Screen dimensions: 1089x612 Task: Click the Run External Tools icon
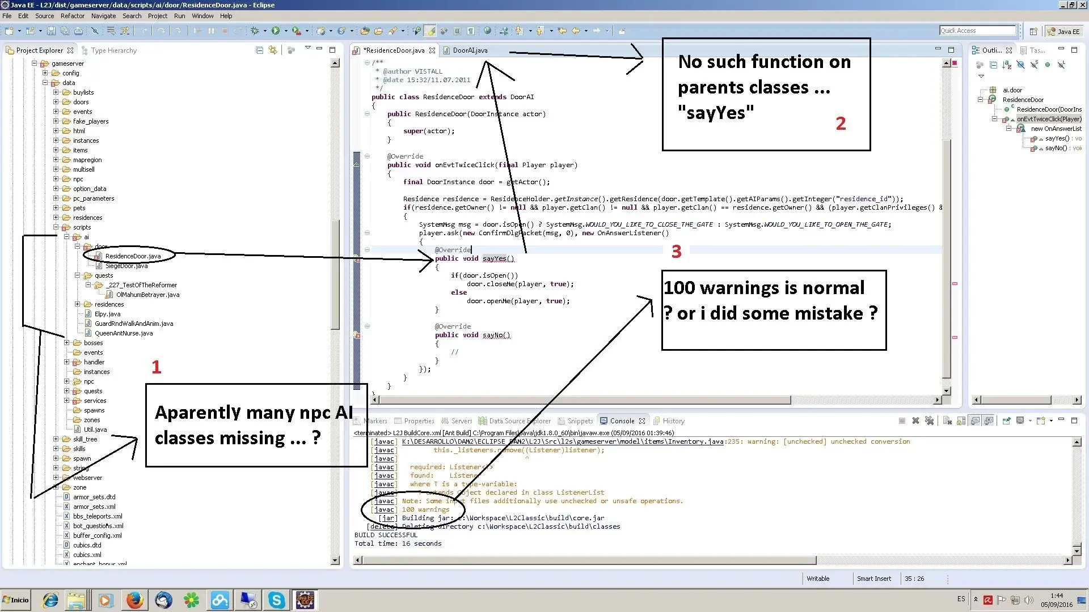(296, 31)
